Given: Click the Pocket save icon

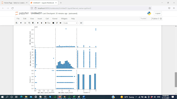Looking at the screenshot, I should pyautogui.click(x=169, y=8).
